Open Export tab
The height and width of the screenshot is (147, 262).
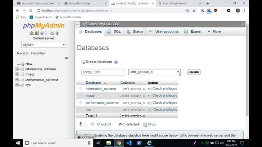click(193, 31)
